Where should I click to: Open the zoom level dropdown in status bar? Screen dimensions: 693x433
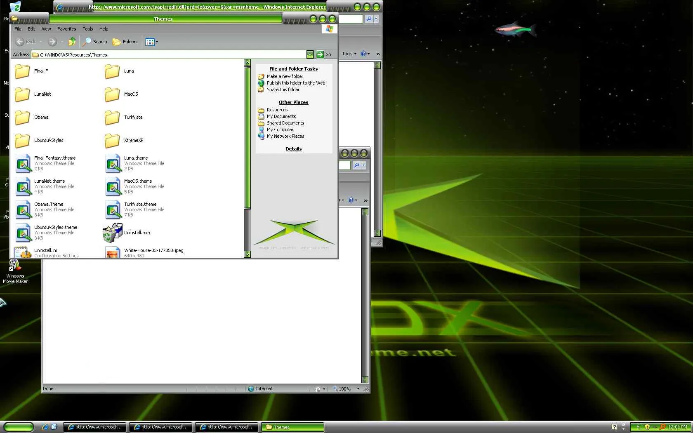click(x=358, y=389)
